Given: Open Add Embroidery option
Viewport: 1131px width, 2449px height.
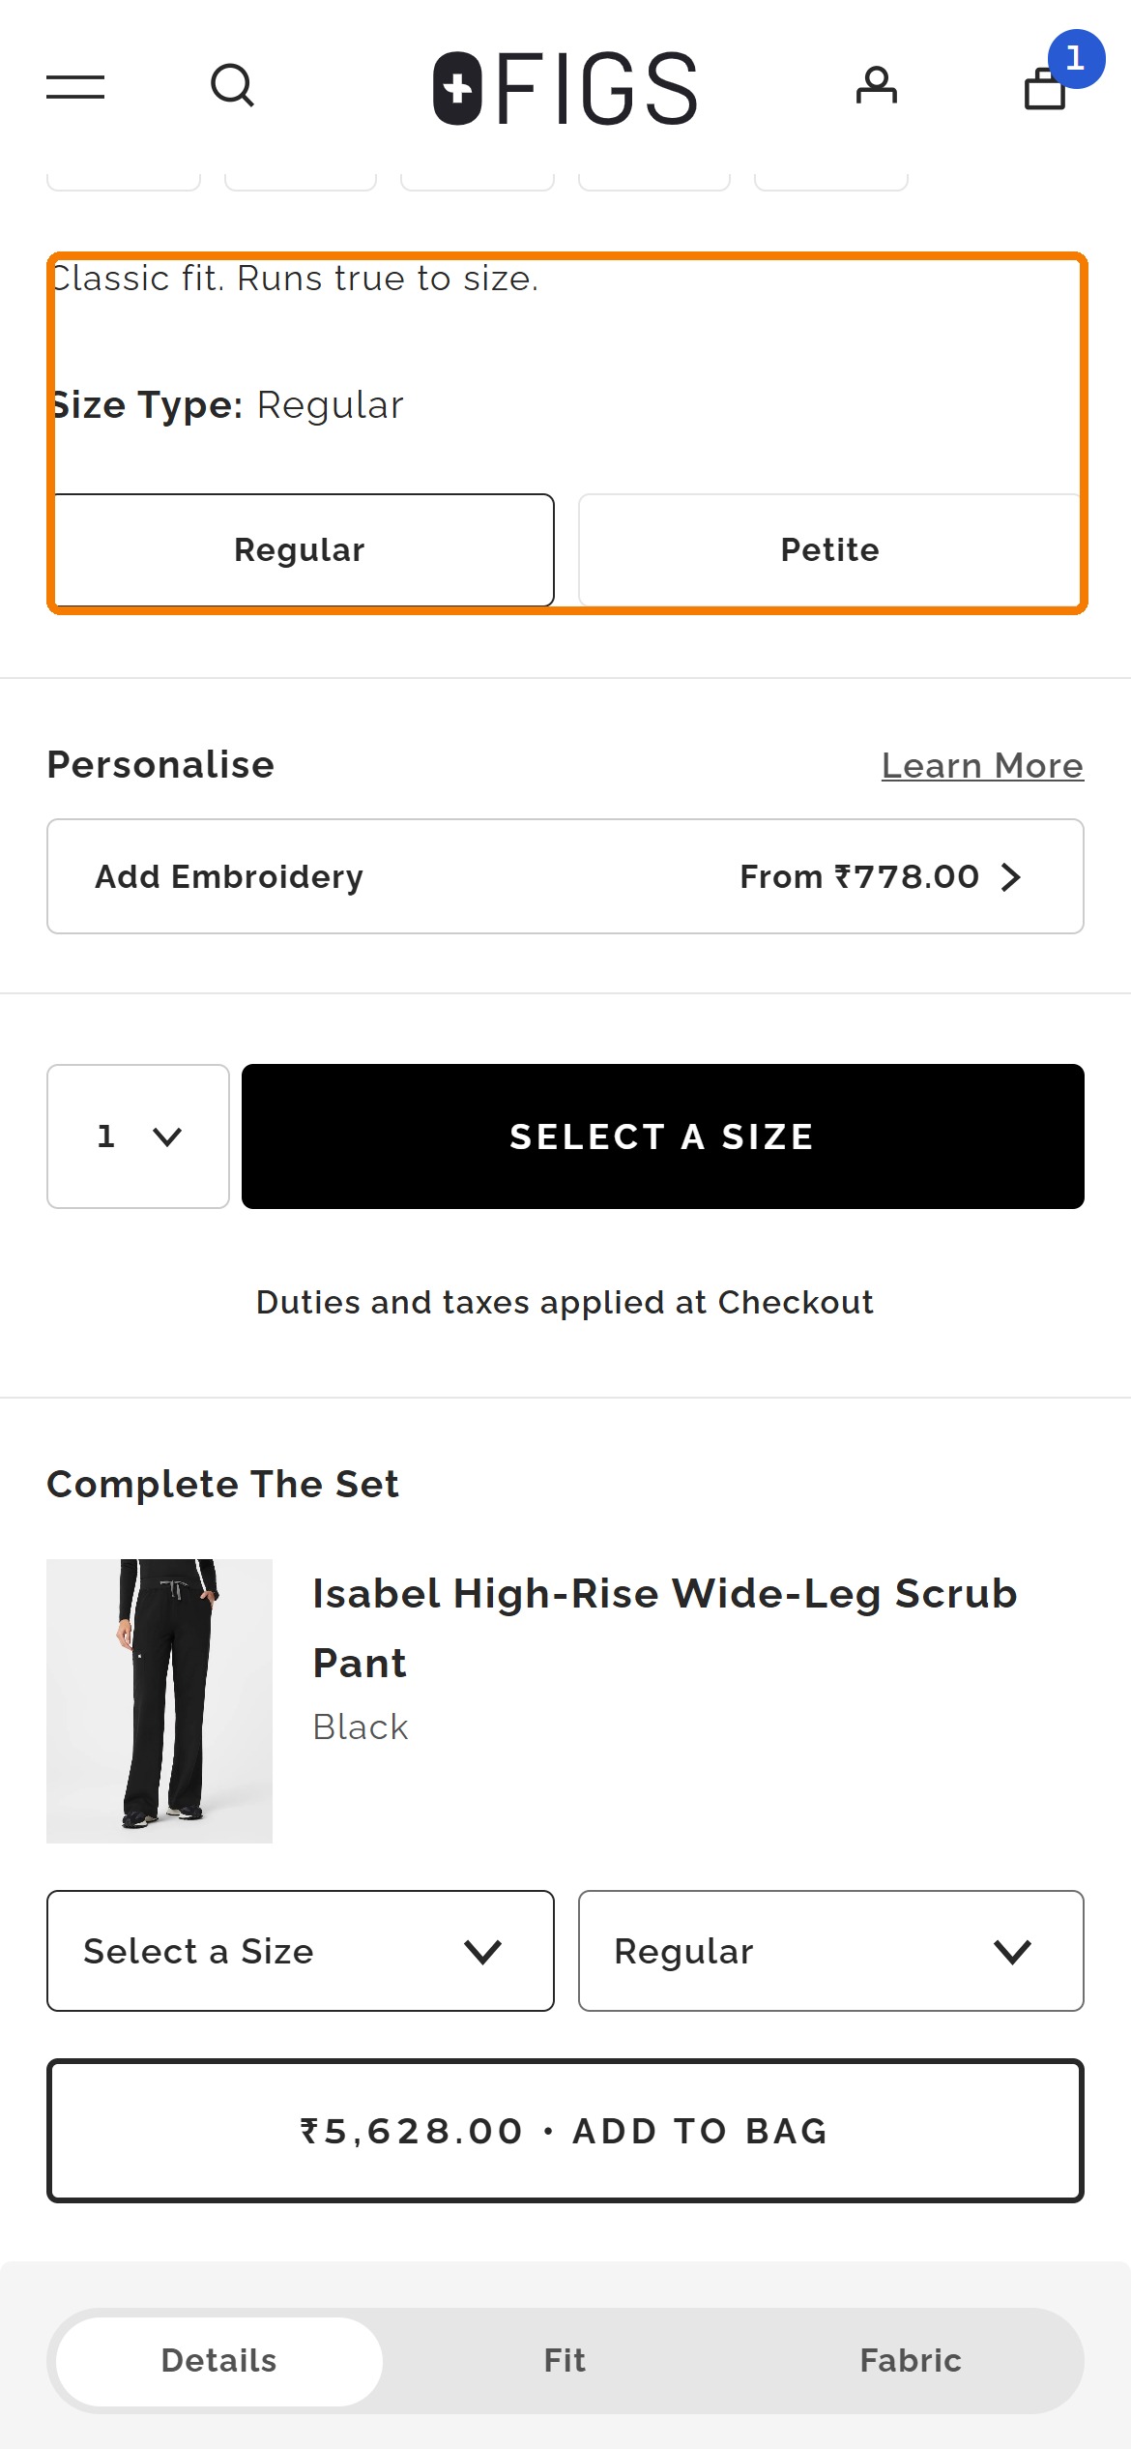Looking at the screenshot, I should point(565,876).
